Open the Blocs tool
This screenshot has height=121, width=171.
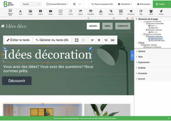tap(121, 12)
